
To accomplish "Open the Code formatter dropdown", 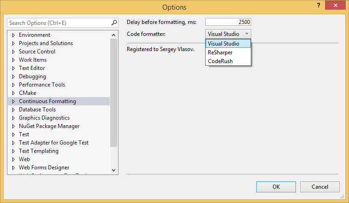I will 228,34.
